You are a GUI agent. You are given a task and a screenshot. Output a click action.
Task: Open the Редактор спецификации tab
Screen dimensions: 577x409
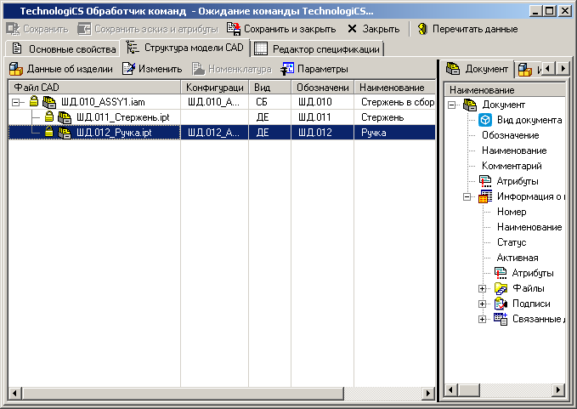(x=318, y=49)
